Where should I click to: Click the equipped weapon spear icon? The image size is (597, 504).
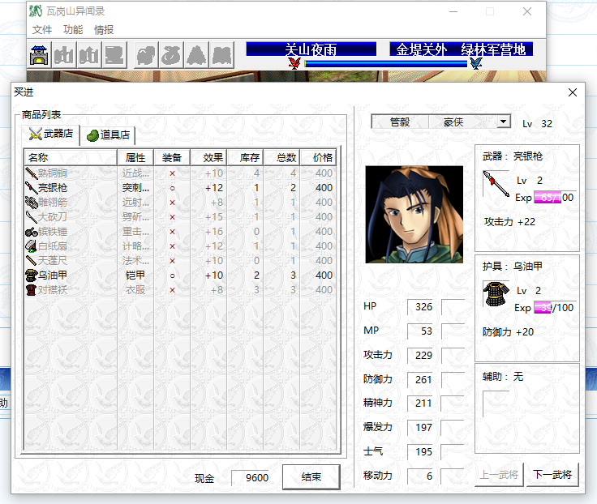pos(496,184)
